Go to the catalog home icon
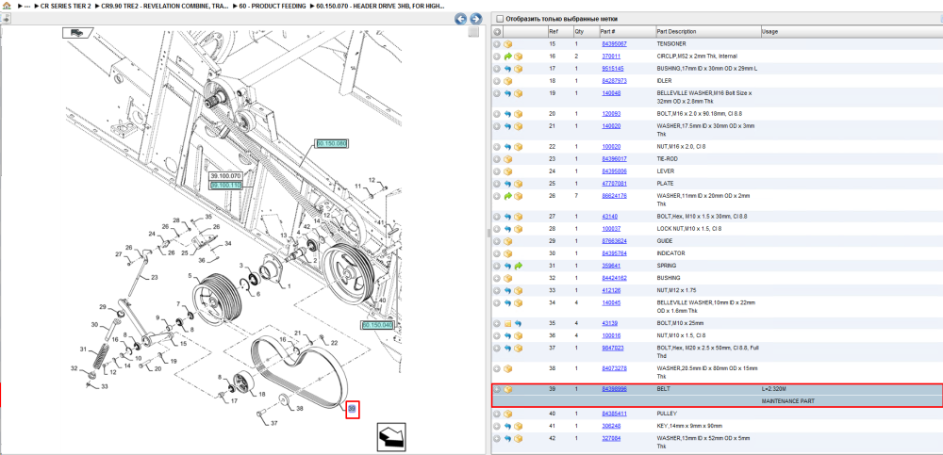Viewport: 943px width, 455px height. tap(7, 6)
